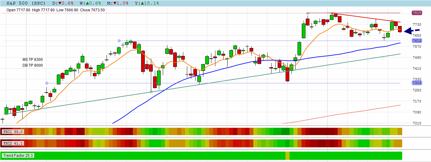The image size is (431, 162).
Task: Click the DB TP 8000 annotation
Action: coord(33,65)
